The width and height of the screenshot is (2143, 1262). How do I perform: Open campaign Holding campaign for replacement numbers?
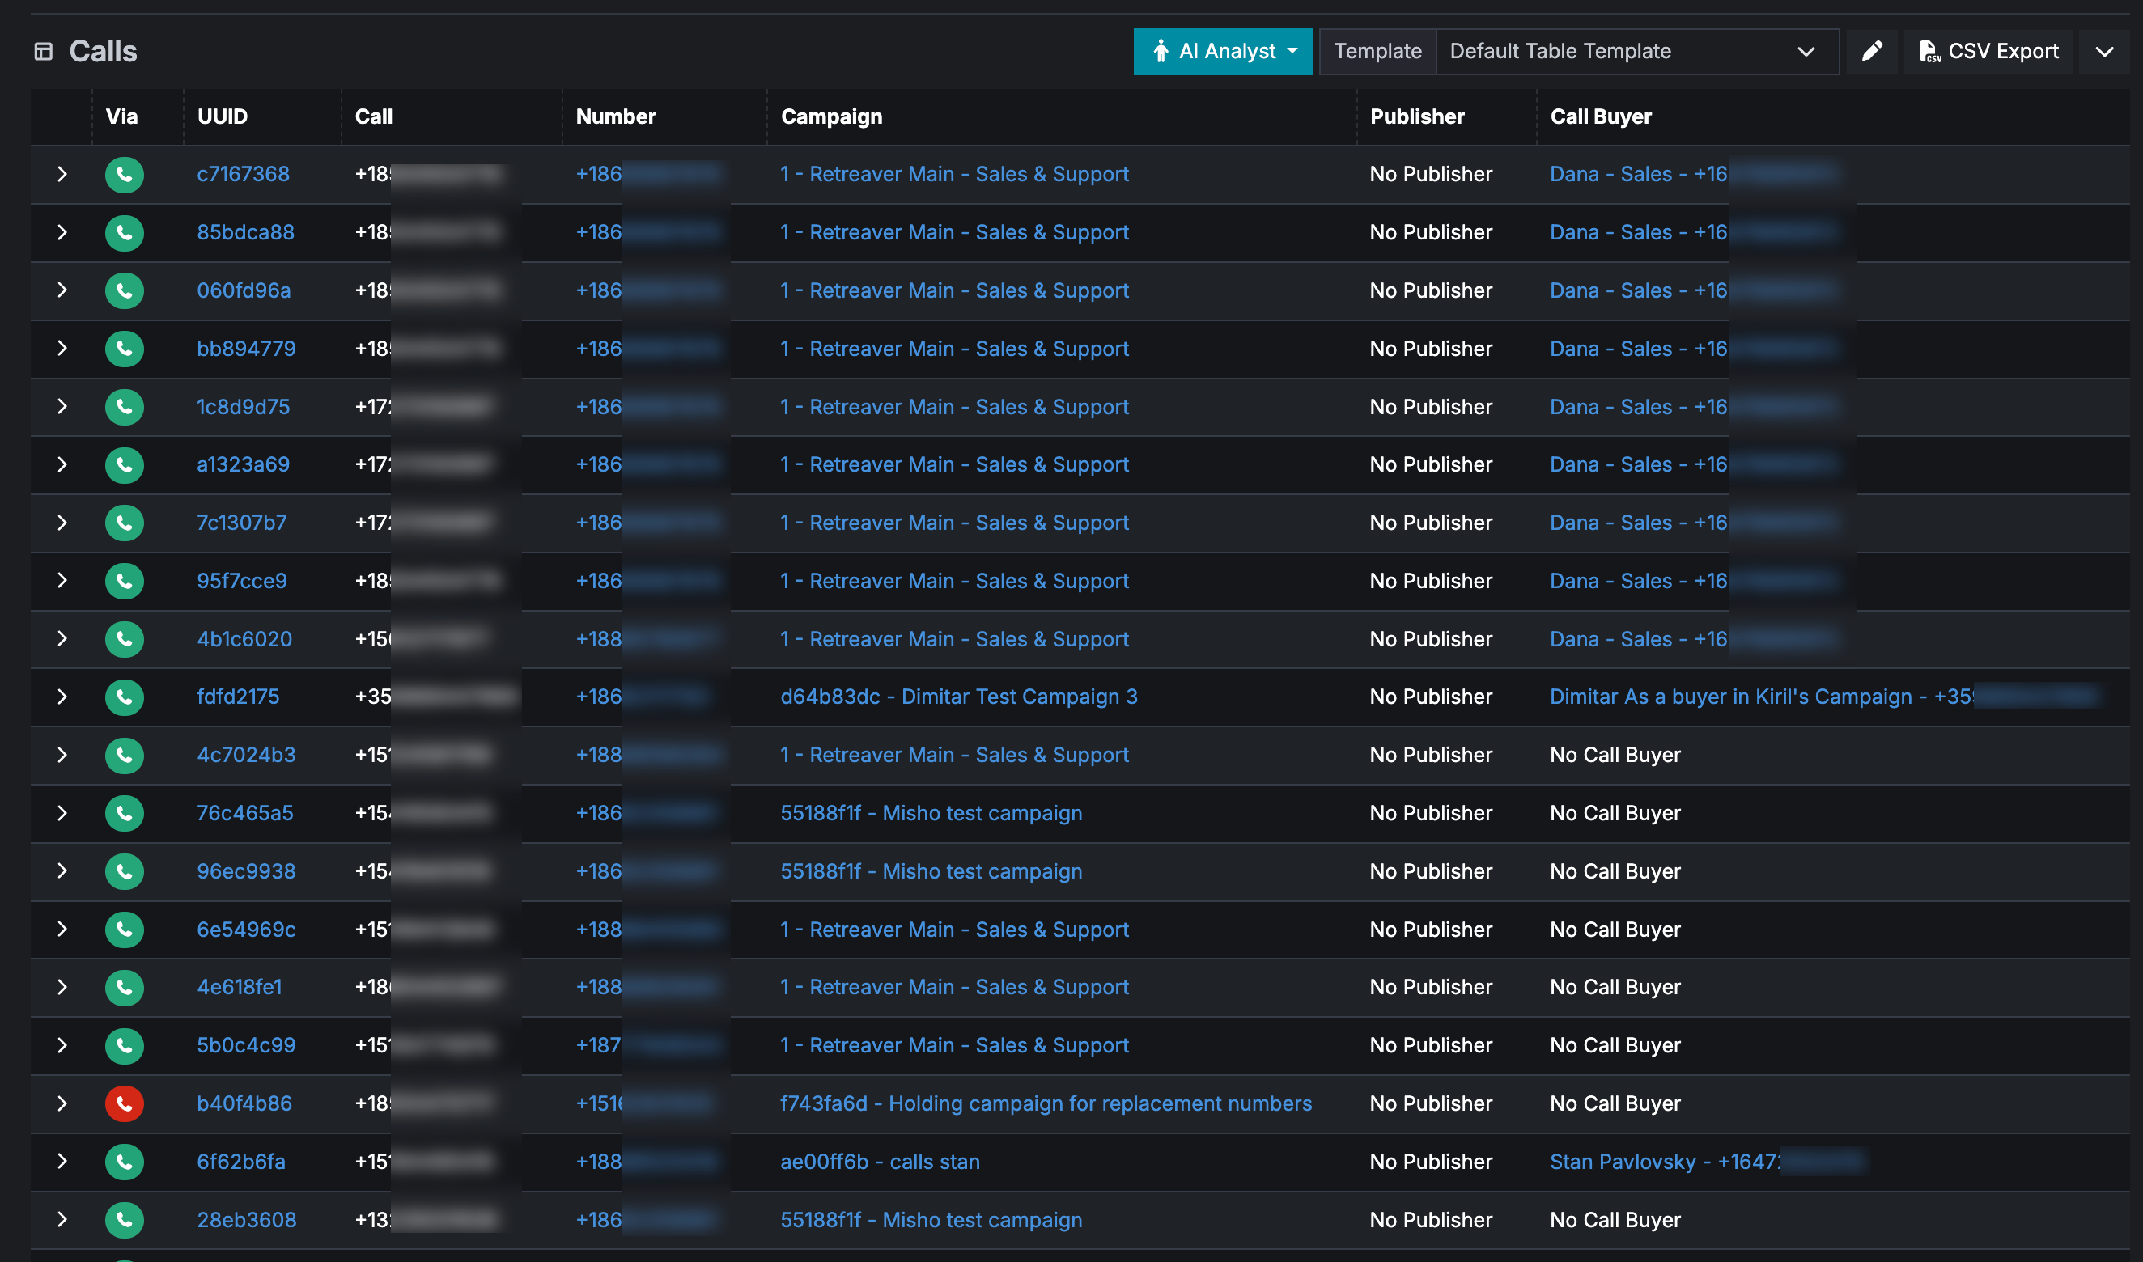pos(1046,1103)
